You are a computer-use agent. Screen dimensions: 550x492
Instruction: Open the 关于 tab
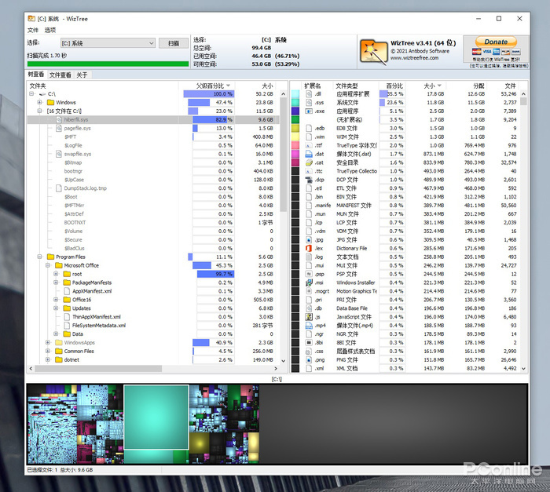(x=82, y=75)
